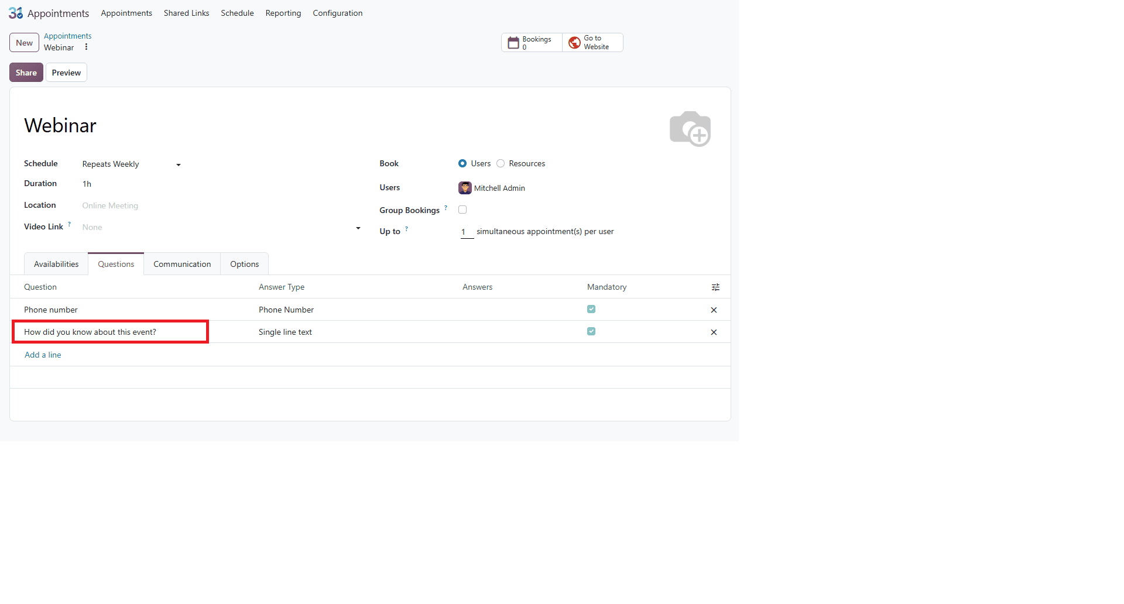The width and height of the screenshot is (1124, 604).
Task: Click the Preview button
Action: click(66, 73)
